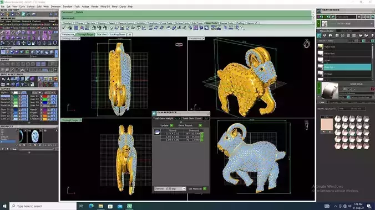The height and width of the screenshot is (210, 375).
Task: Open the Through Finger viewport name dropdown
Action: (x=80, y=120)
